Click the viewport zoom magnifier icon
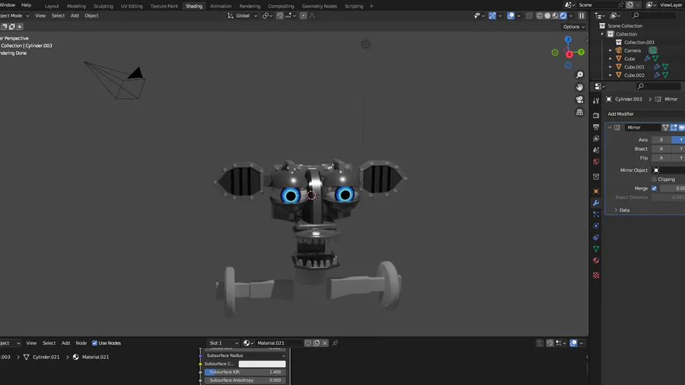685x385 pixels. (580, 75)
